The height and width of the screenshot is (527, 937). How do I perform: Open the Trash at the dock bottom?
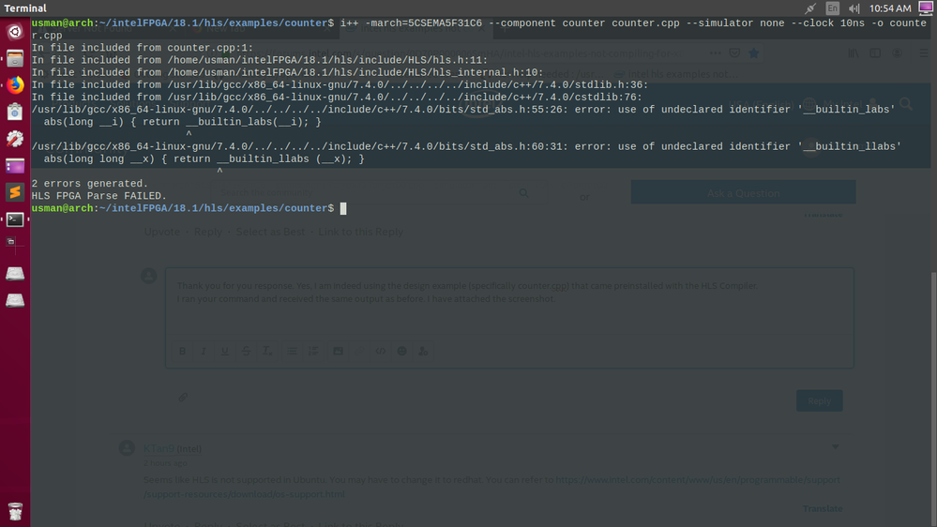[15, 511]
